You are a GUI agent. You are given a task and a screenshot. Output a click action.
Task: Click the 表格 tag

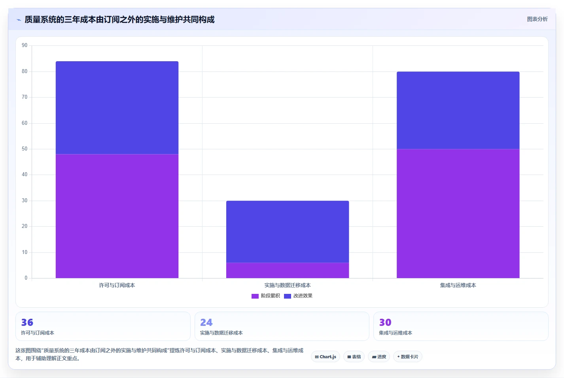pos(354,357)
